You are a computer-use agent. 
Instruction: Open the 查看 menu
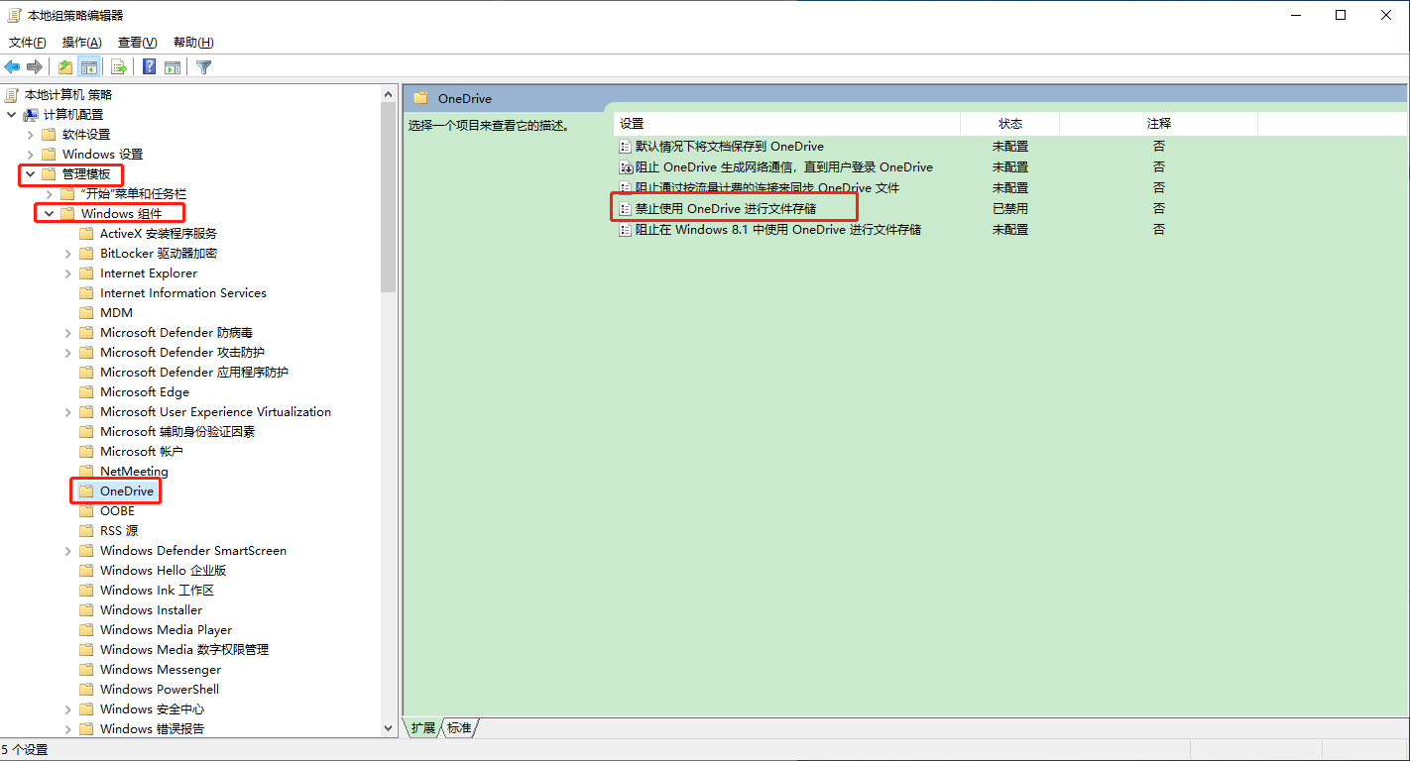point(137,43)
